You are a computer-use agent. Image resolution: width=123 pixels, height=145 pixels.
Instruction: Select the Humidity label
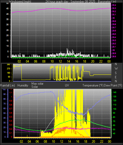coord(23,85)
